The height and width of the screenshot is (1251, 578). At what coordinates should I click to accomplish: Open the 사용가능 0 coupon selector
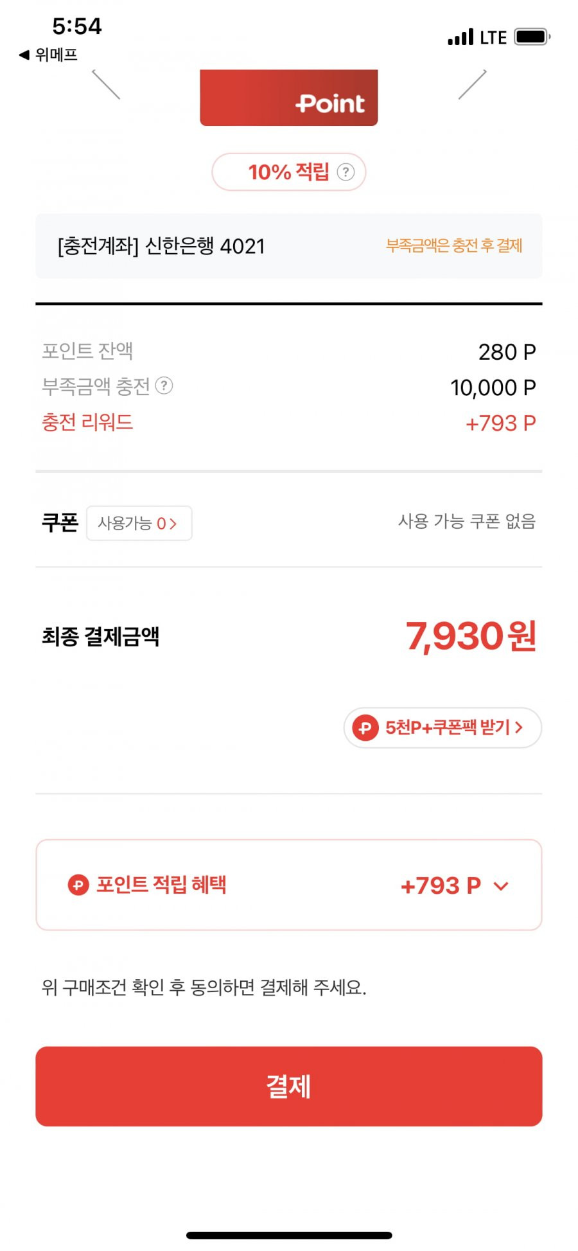click(x=139, y=523)
